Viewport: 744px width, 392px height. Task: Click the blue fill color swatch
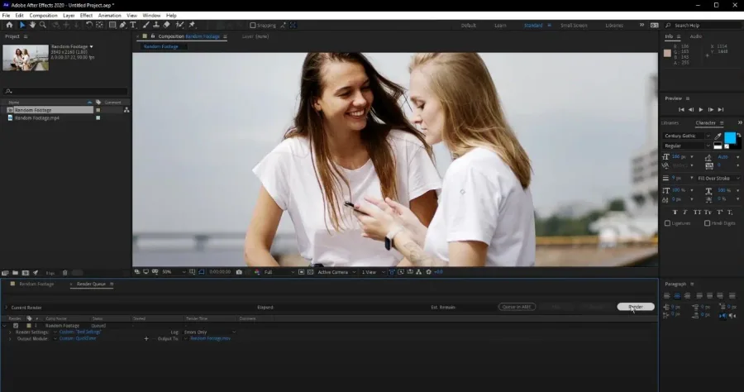(730, 138)
